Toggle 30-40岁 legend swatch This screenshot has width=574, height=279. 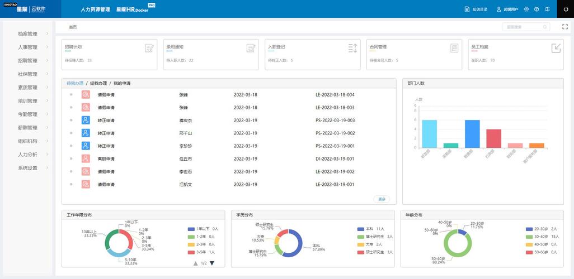click(529, 237)
